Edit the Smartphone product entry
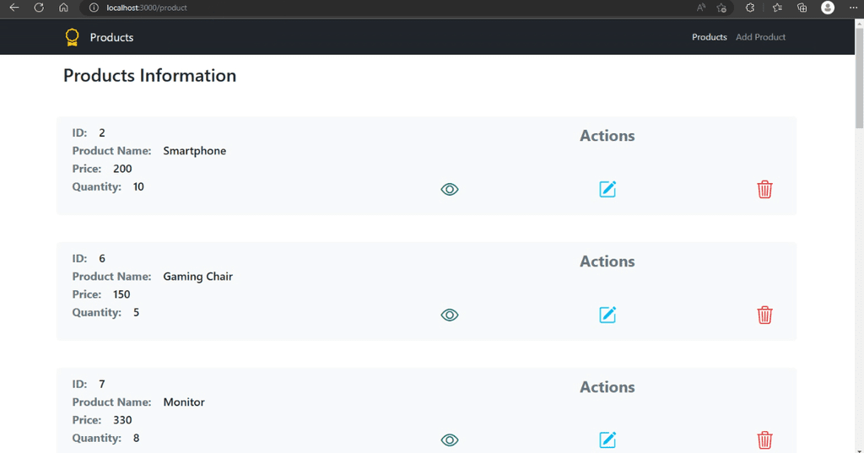The image size is (864, 453). [607, 189]
